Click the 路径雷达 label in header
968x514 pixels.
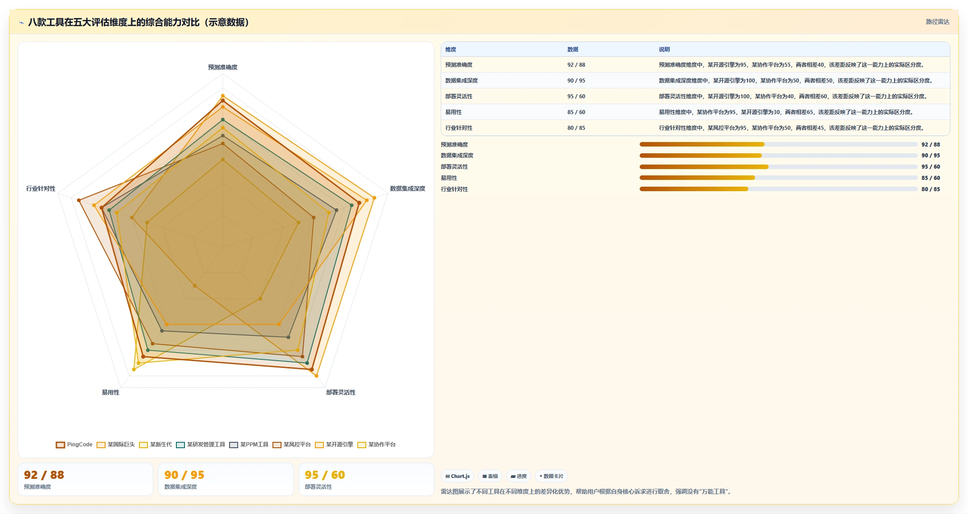tap(937, 22)
